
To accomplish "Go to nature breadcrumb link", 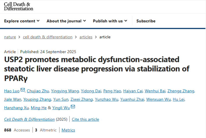I will coord(10,37).
